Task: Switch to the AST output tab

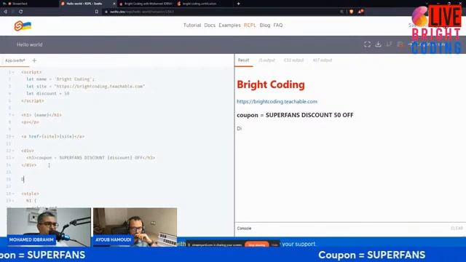Action: 322,60
